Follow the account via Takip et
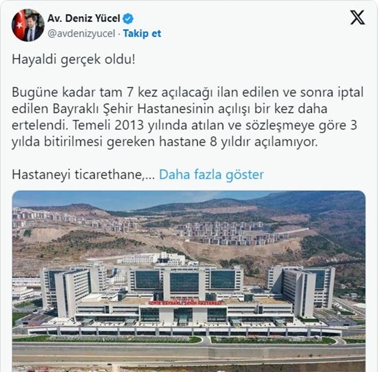 (x=142, y=33)
